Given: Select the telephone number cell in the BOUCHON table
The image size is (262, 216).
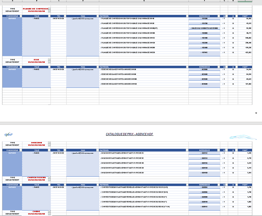Looking at the screenshot, I should [x=58, y=153].
